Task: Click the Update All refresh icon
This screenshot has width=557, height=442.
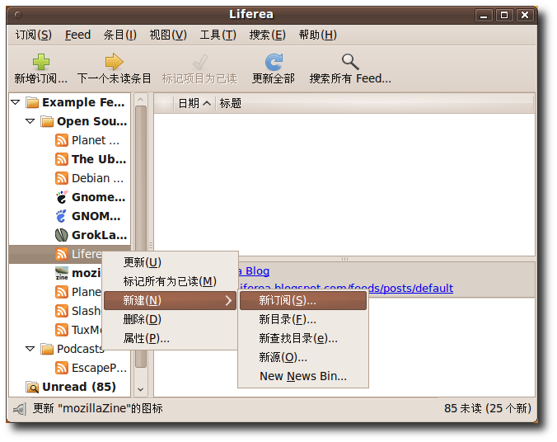Action: coord(274,62)
